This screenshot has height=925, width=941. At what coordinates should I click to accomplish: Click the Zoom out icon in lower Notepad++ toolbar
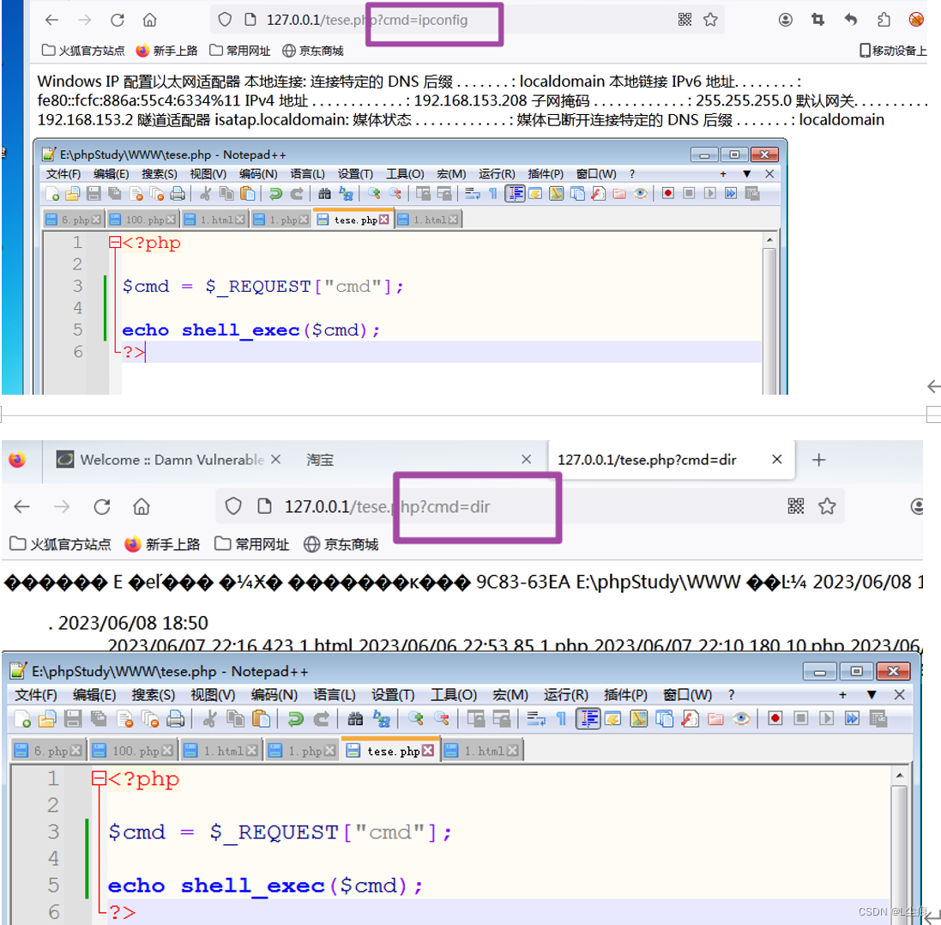coord(442,718)
